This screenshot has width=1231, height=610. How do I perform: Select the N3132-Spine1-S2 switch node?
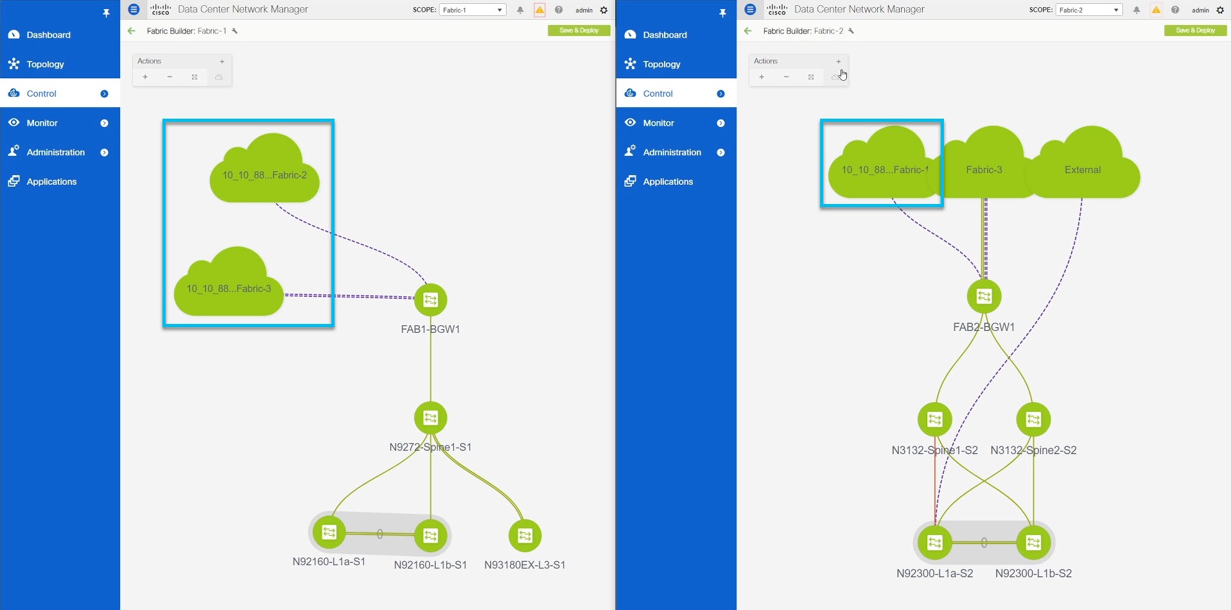[x=935, y=419]
